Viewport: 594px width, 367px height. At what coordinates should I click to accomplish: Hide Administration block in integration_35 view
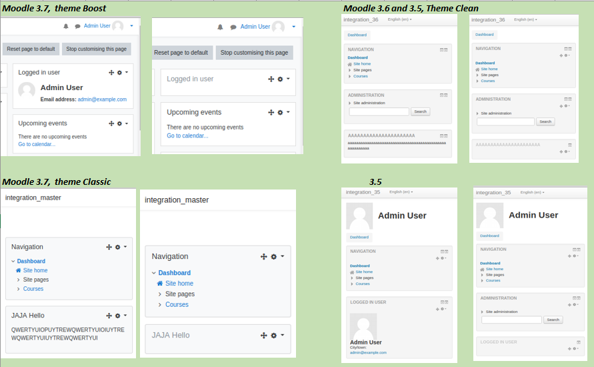click(574, 298)
